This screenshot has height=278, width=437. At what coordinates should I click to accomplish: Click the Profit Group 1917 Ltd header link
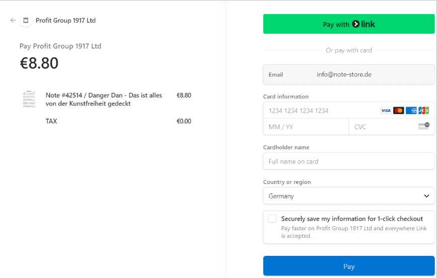pos(65,21)
